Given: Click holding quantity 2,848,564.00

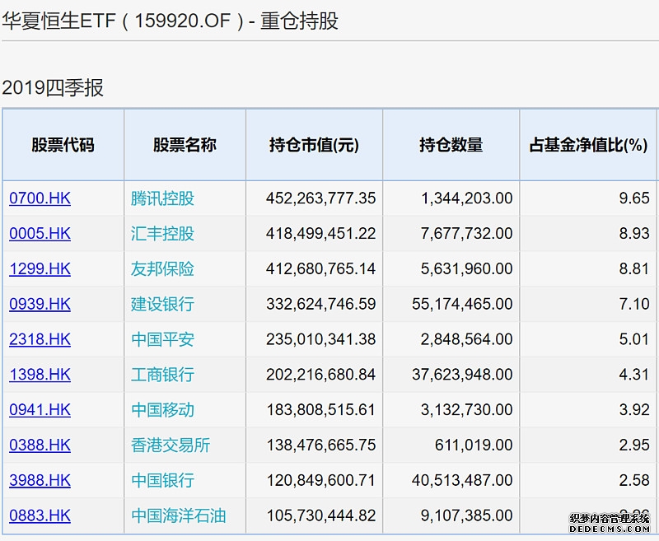Looking at the screenshot, I should (466, 339).
